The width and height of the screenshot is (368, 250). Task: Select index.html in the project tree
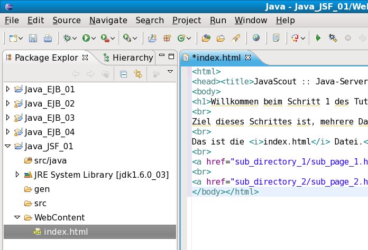pos(66,232)
